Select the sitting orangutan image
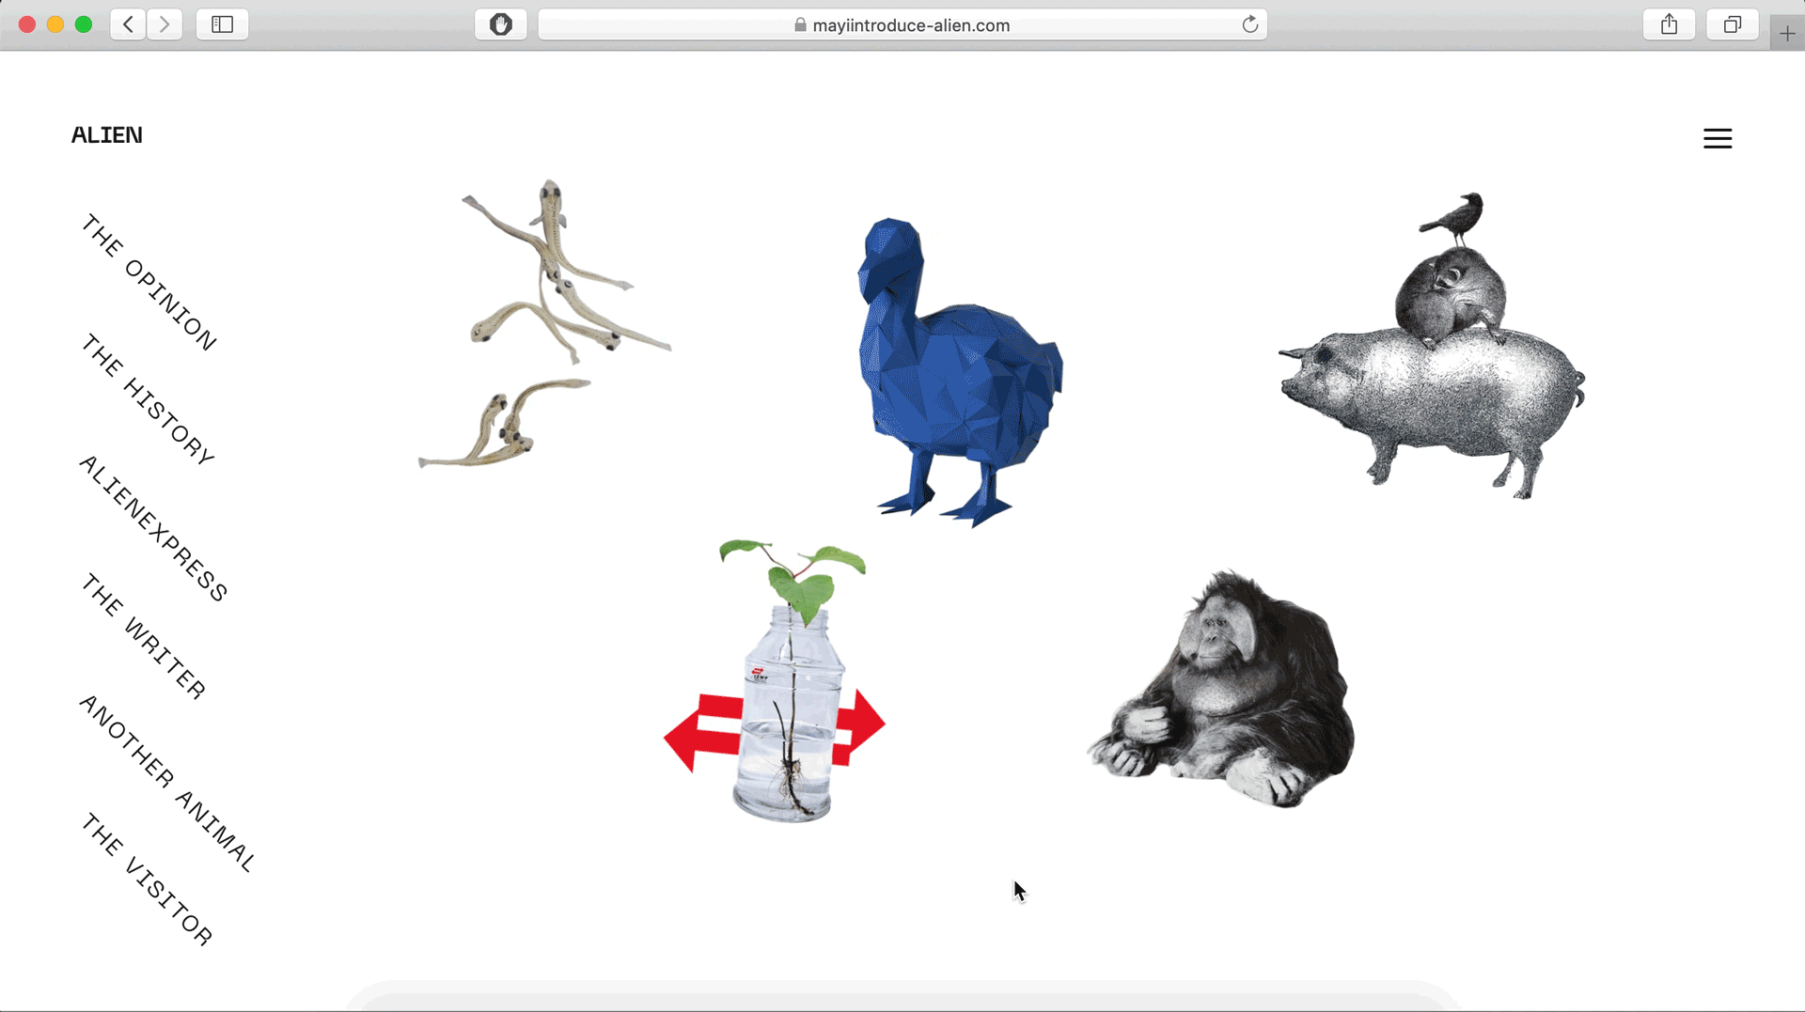 pyautogui.click(x=1221, y=688)
